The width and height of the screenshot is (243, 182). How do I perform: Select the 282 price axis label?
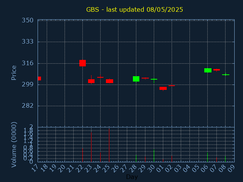click(x=27, y=105)
